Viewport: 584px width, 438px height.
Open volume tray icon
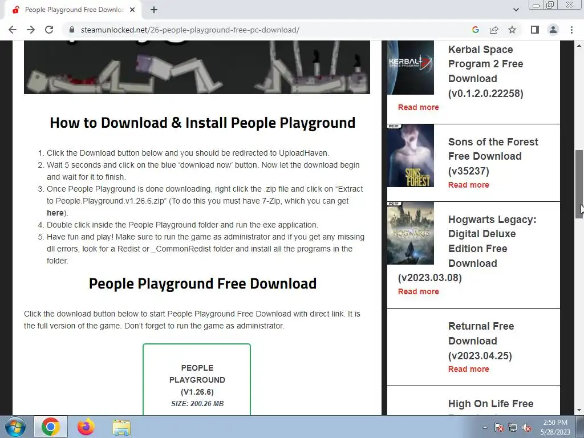click(x=526, y=427)
